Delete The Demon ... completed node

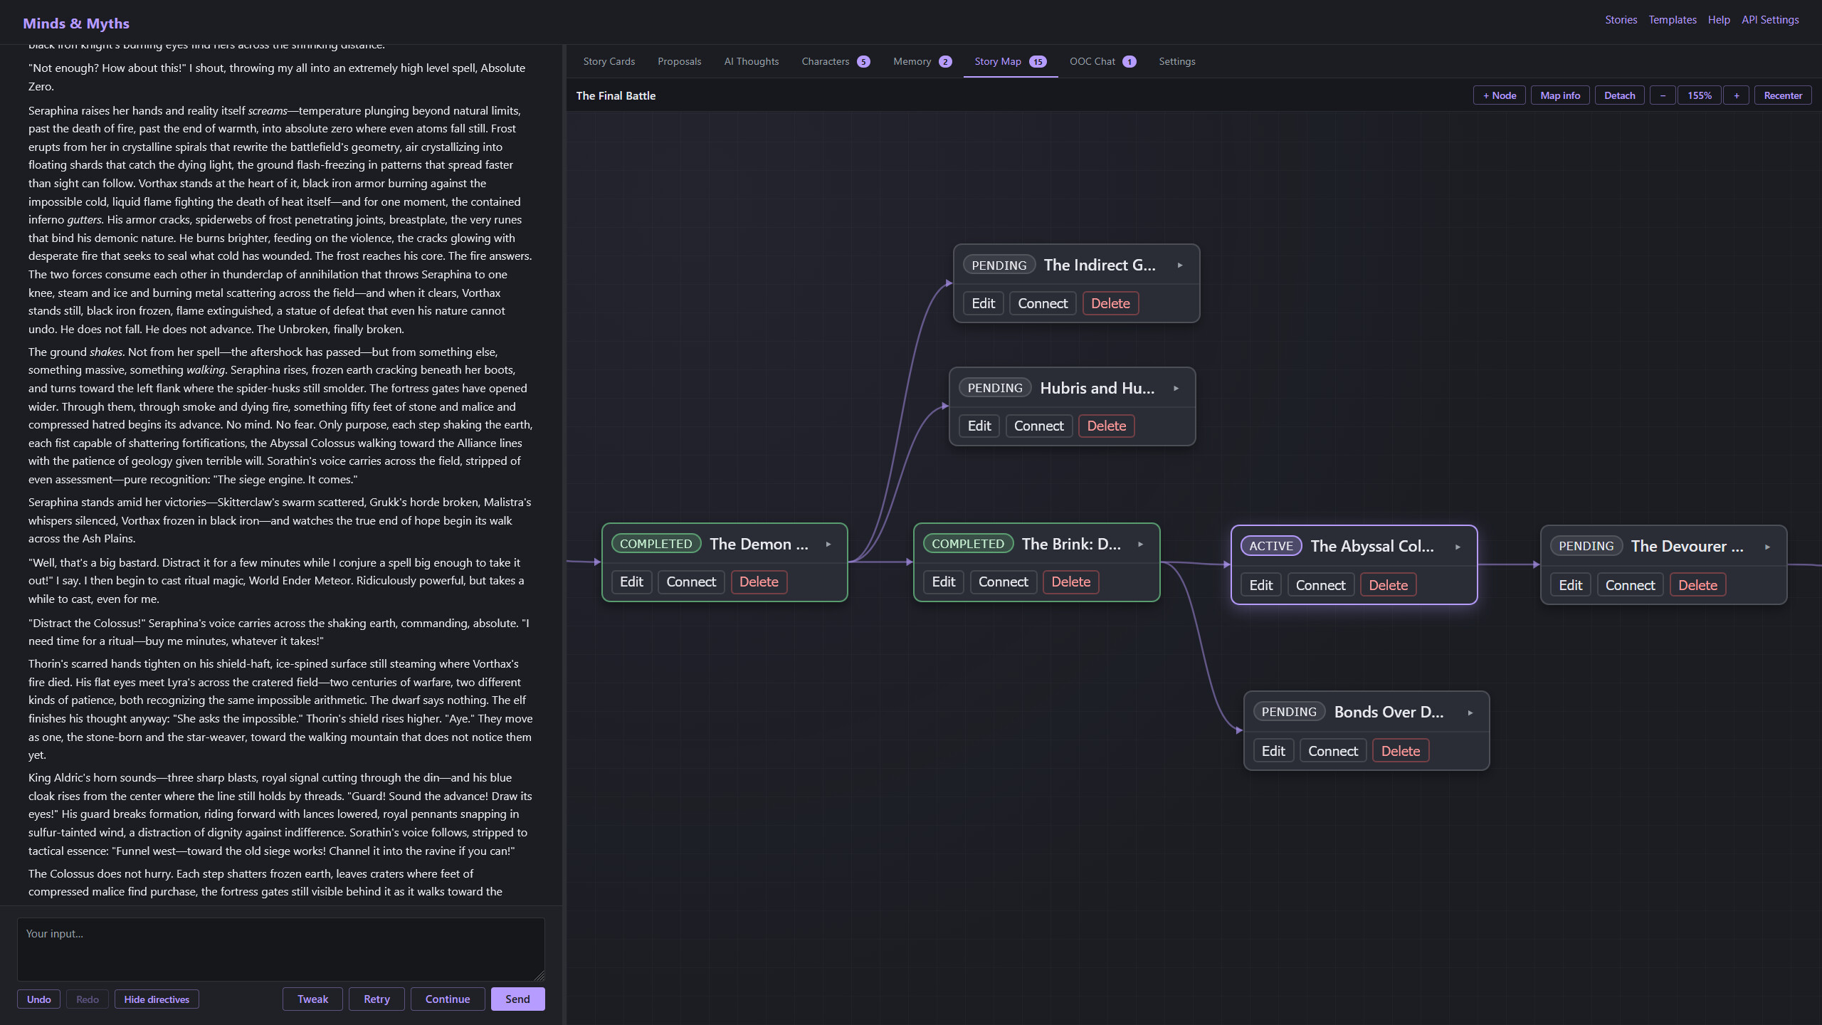point(759,582)
